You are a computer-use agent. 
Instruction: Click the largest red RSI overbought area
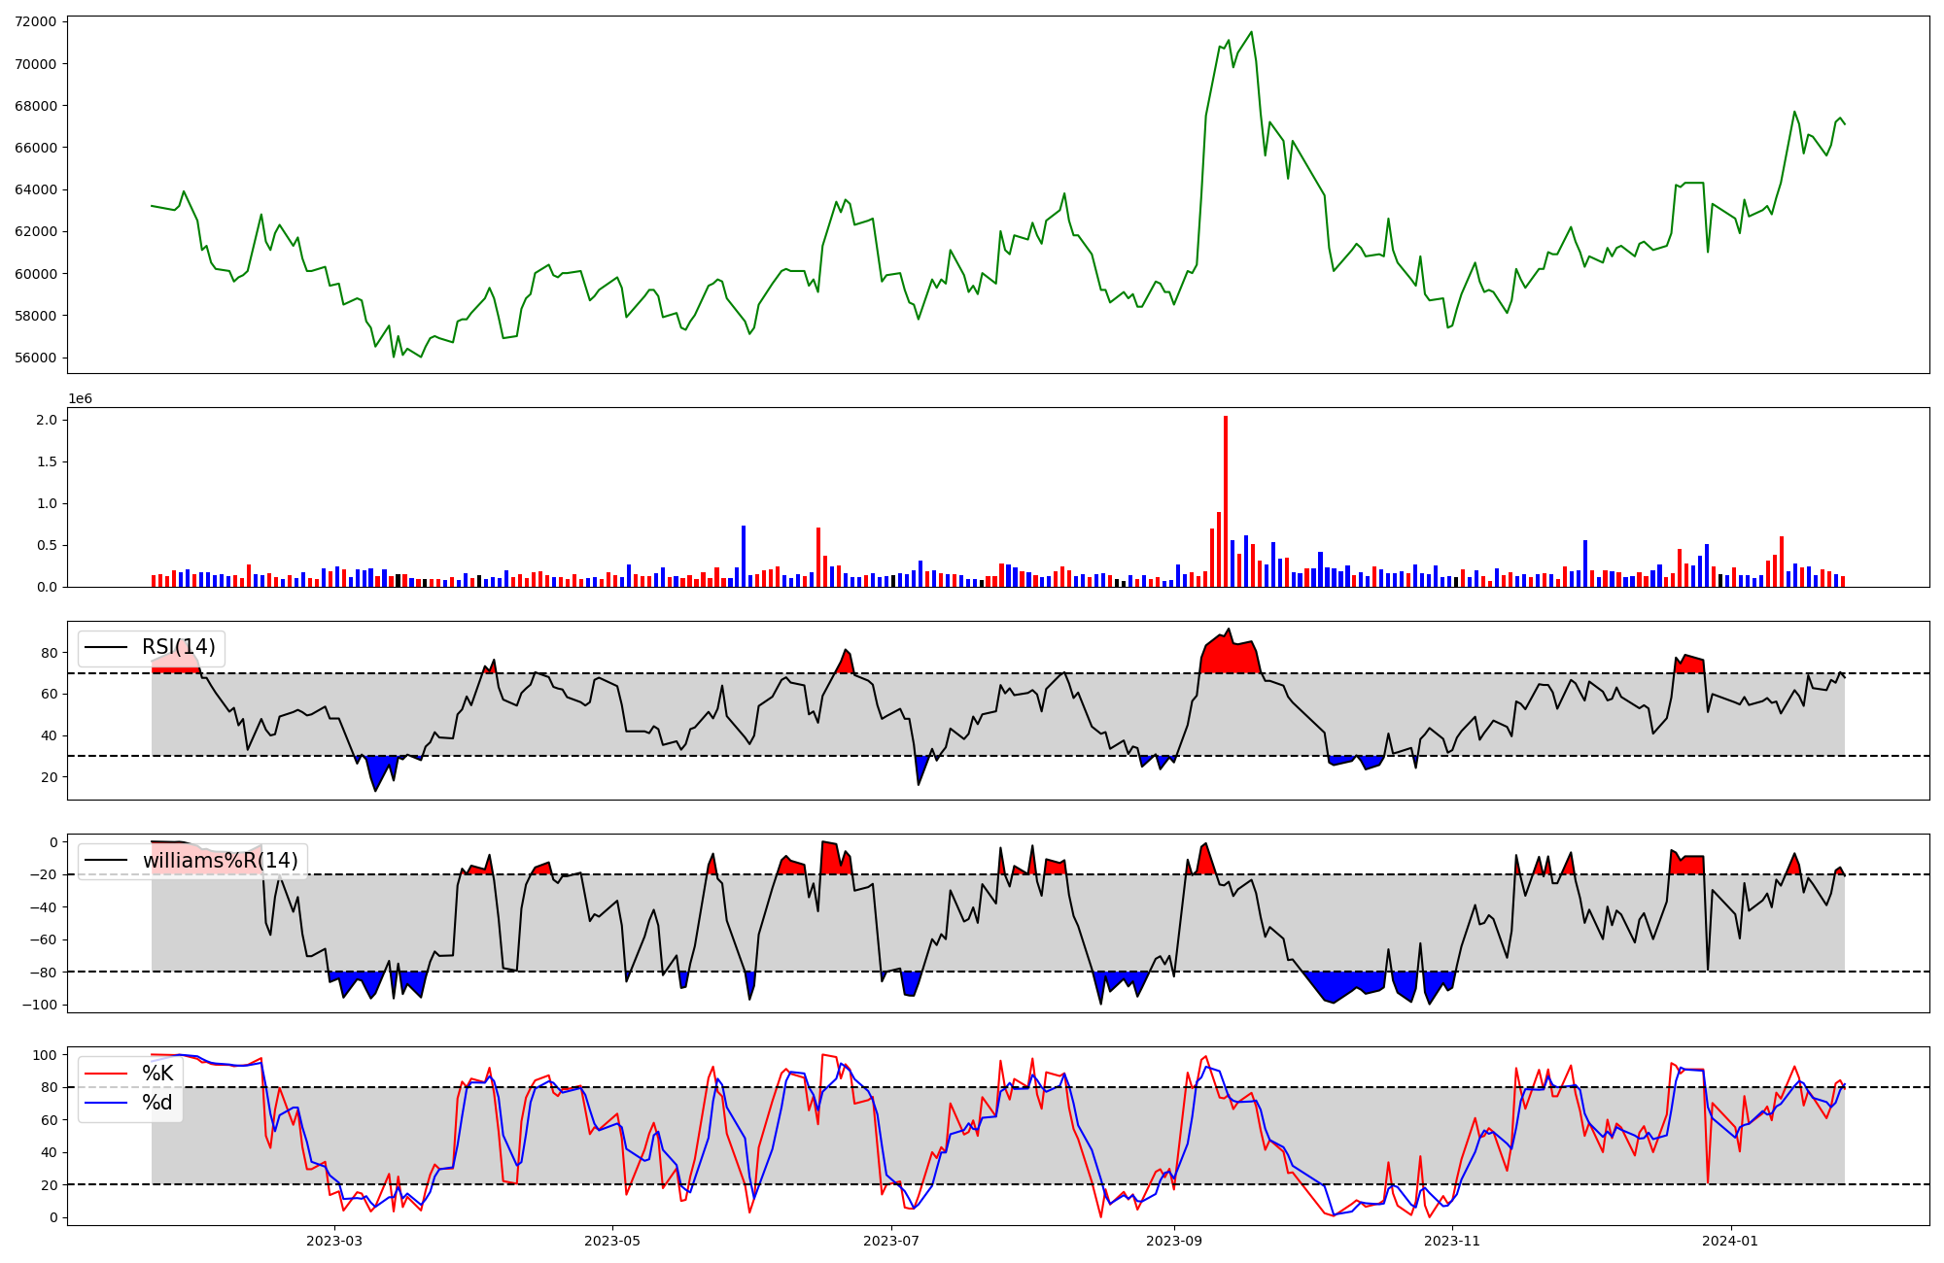pos(1231,656)
